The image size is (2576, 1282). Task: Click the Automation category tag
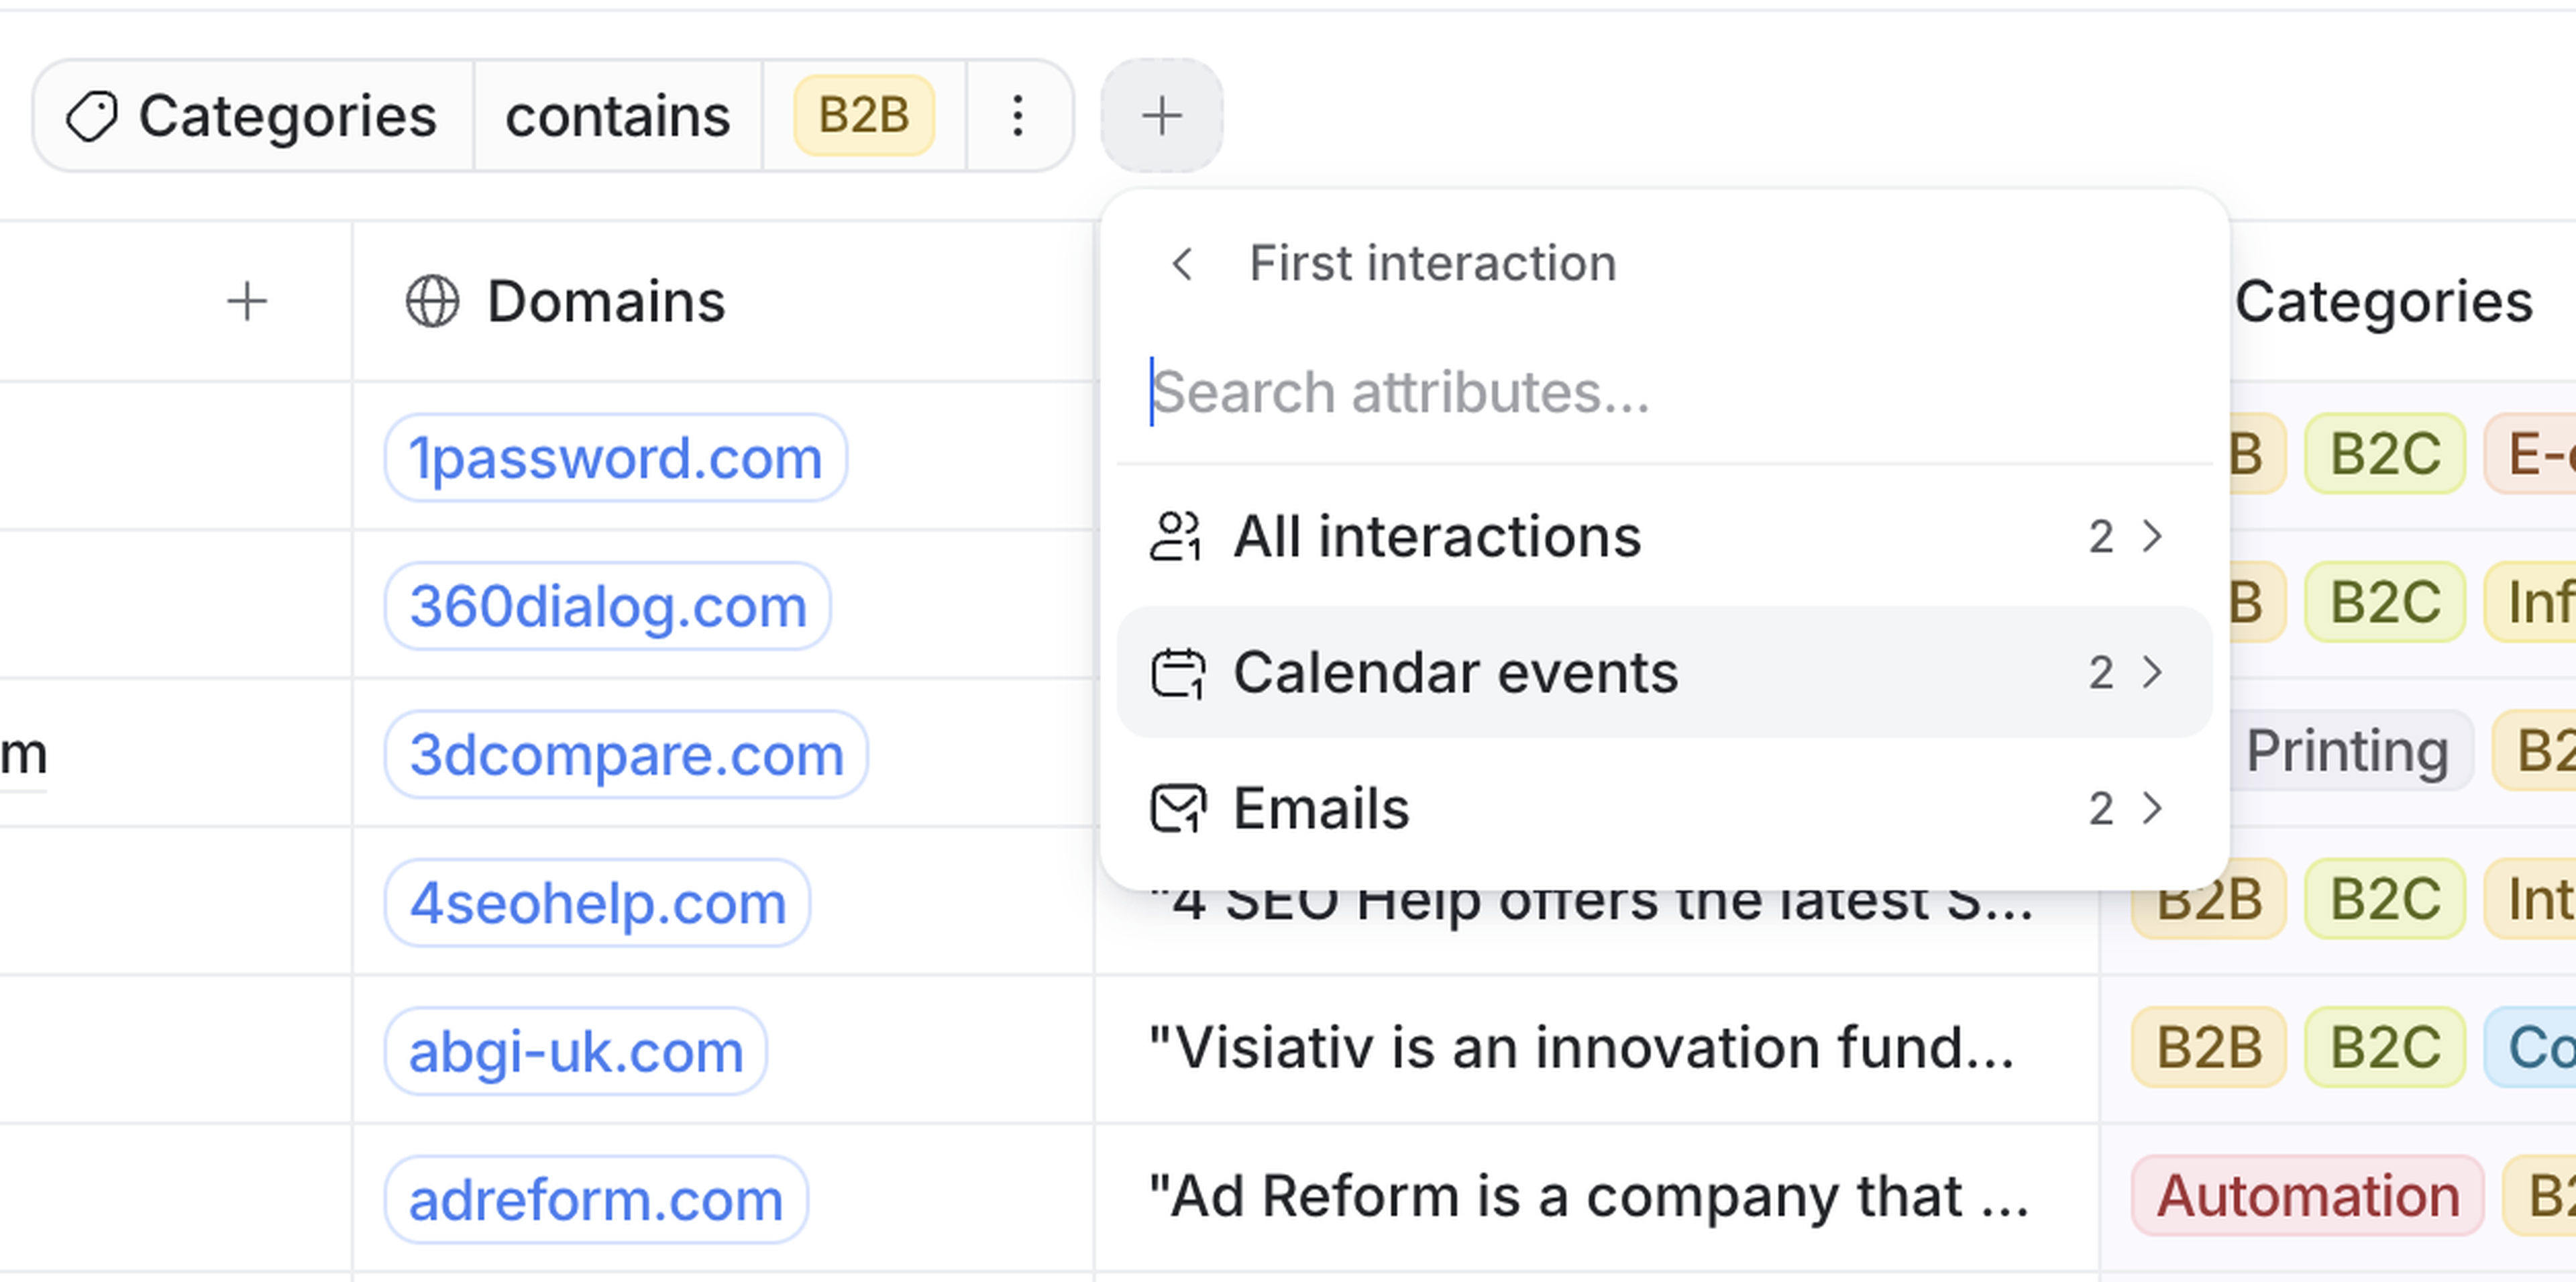click(2307, 1196)
